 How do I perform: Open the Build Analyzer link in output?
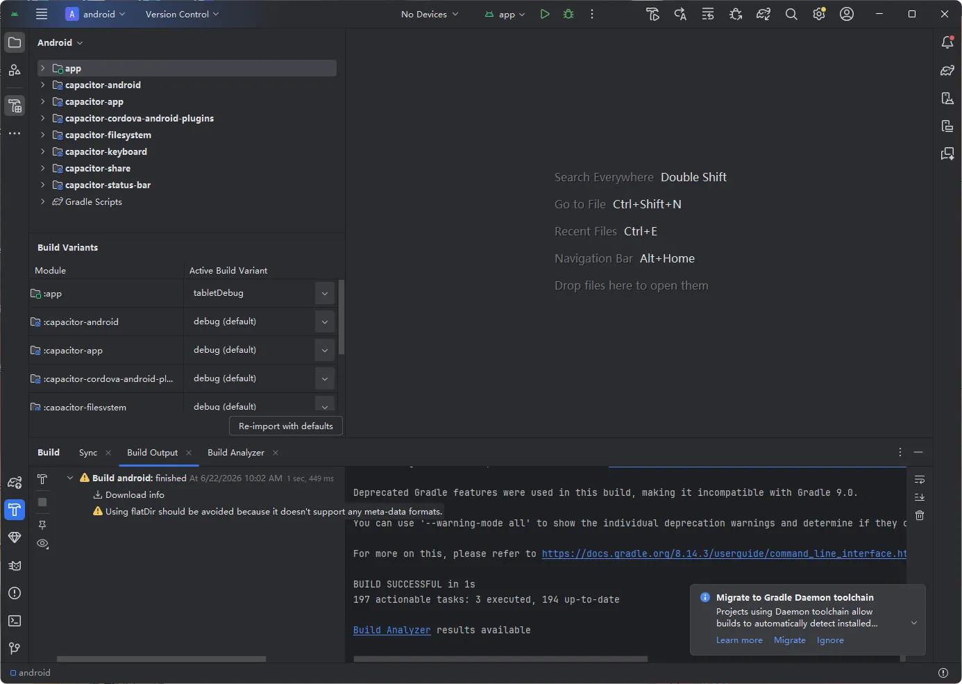pyautogui.click(x=392, y=630)
